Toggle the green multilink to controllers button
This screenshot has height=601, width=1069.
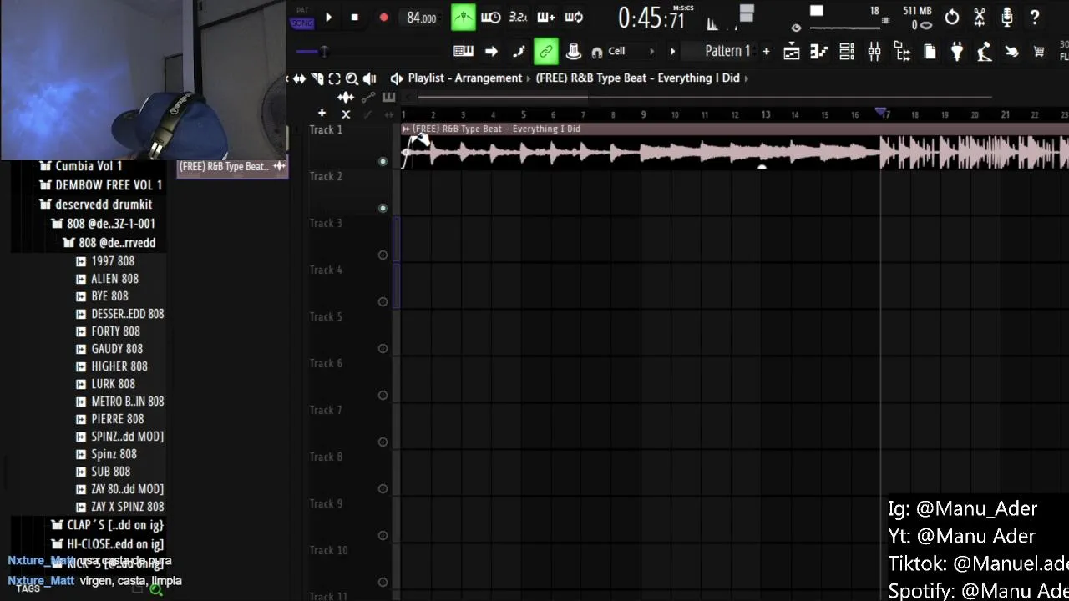click(545, 52)
